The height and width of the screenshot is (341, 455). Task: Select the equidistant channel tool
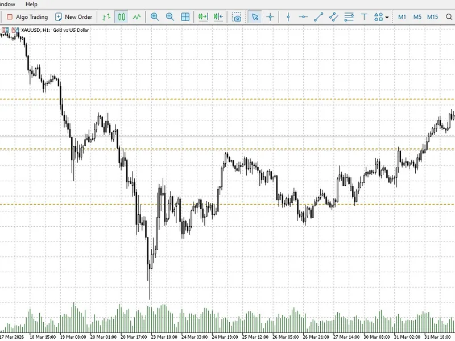click(x=334, y=17)
